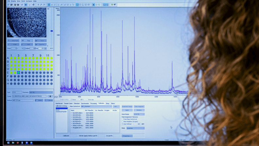Click the Method file input field
259x146 pixels.
click(23, 100)
